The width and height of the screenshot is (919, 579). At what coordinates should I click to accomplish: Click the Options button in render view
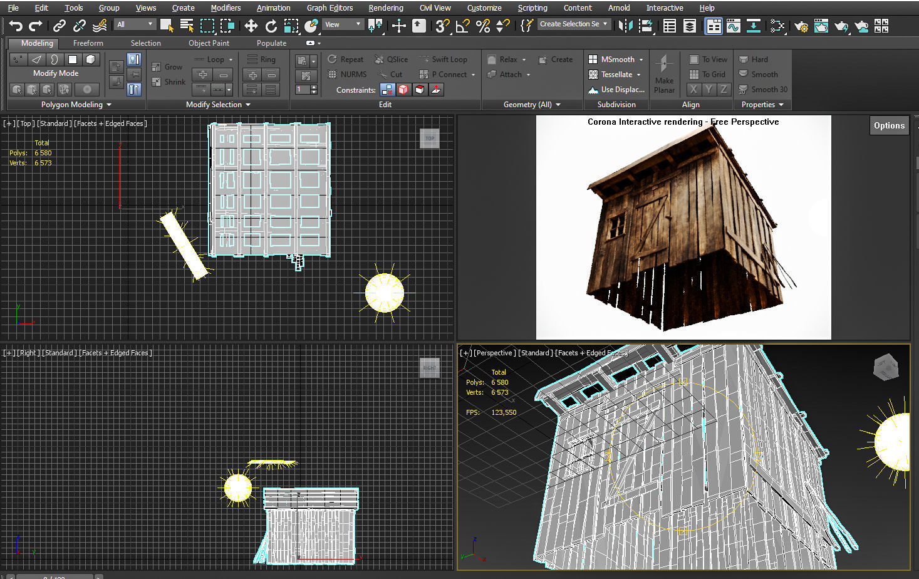889,125
